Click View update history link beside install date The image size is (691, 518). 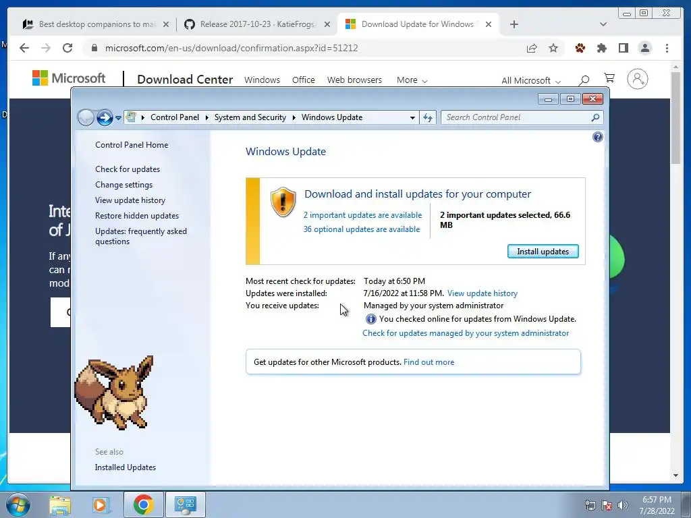(482, 293)
